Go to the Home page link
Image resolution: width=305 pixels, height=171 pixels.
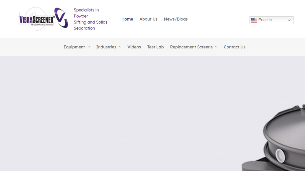pyautogui.click(x=127, y=19)
